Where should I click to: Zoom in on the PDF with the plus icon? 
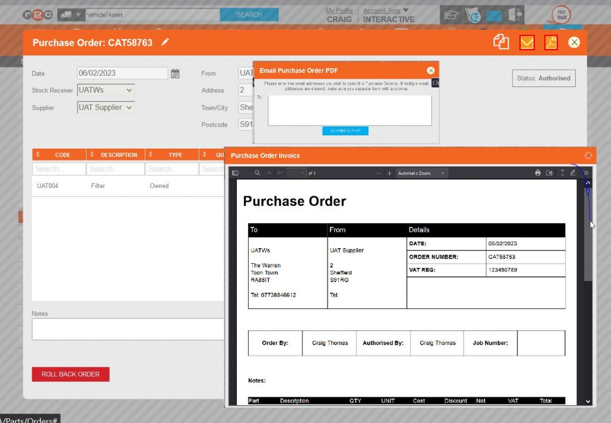[388, 172]
